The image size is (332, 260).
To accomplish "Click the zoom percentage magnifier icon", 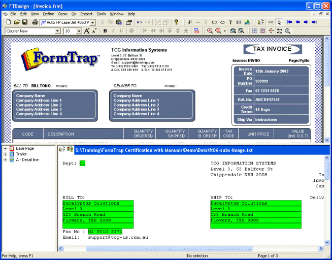I will coord(218,31).
